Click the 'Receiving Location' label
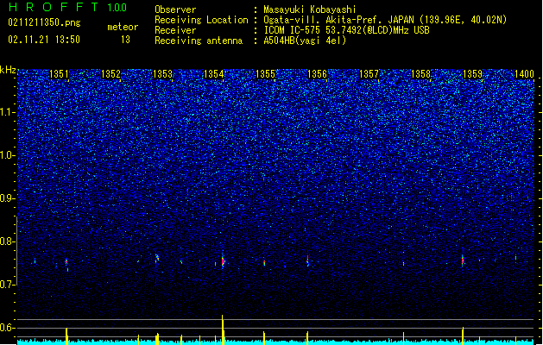This screenshot has width=543, height=345. (201, 20)
